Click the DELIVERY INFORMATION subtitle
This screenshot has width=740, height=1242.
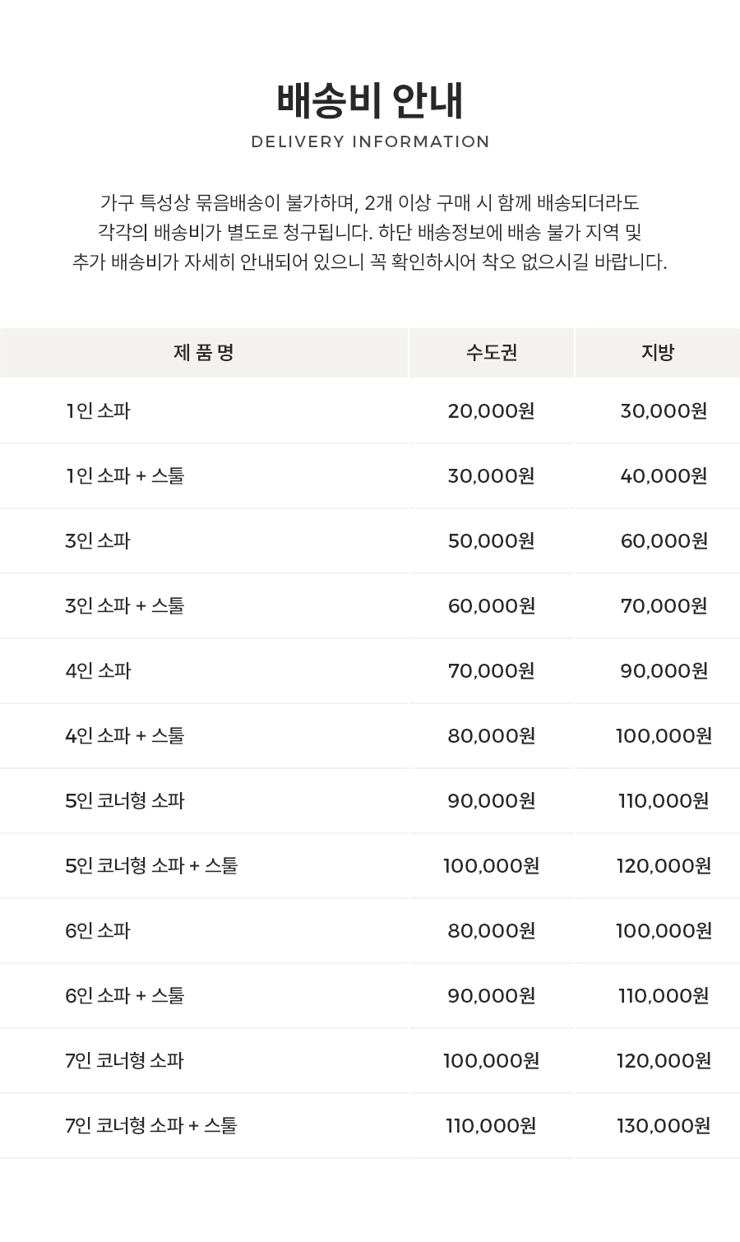370,141
